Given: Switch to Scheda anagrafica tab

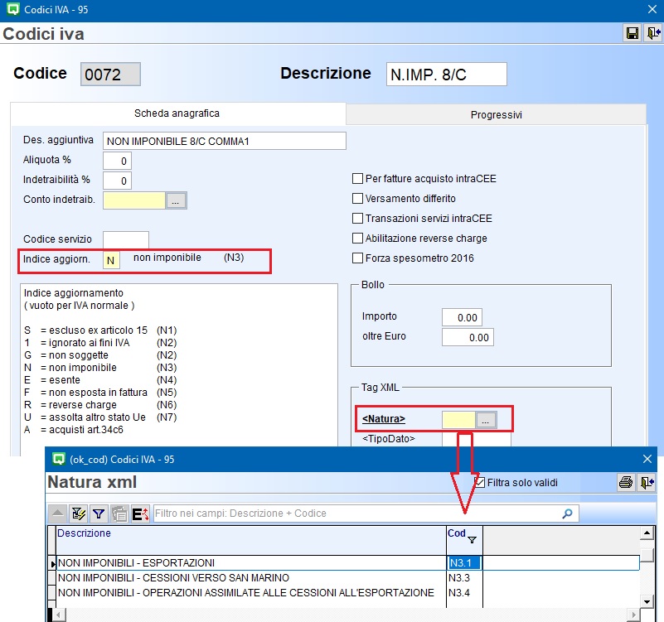Looking at the screenshot, I should [177, 113].
